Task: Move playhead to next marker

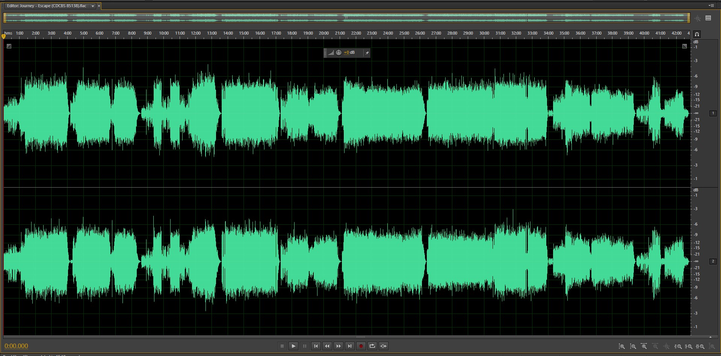Action: tap(350, 346)
